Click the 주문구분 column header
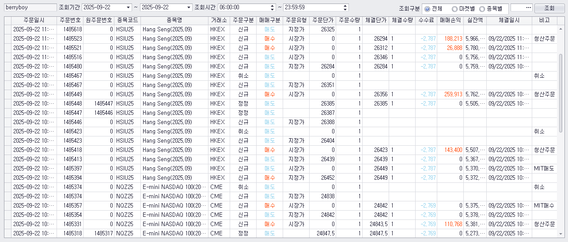This screenshot has width=568, height=242. pos(243,20)
